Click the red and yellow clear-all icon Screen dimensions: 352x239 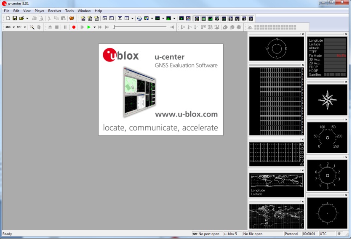(72, 19)
